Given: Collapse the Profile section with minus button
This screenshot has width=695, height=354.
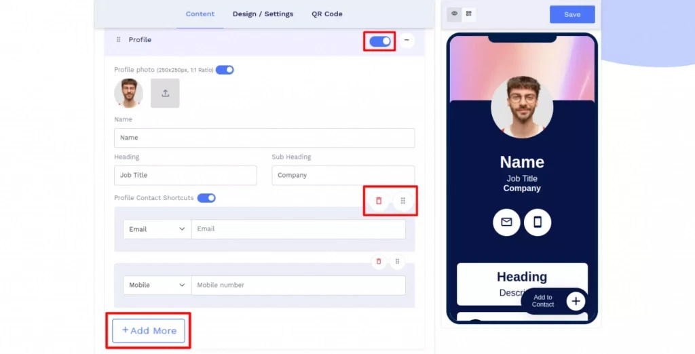Looking at the screenshot, I should 407,40.
